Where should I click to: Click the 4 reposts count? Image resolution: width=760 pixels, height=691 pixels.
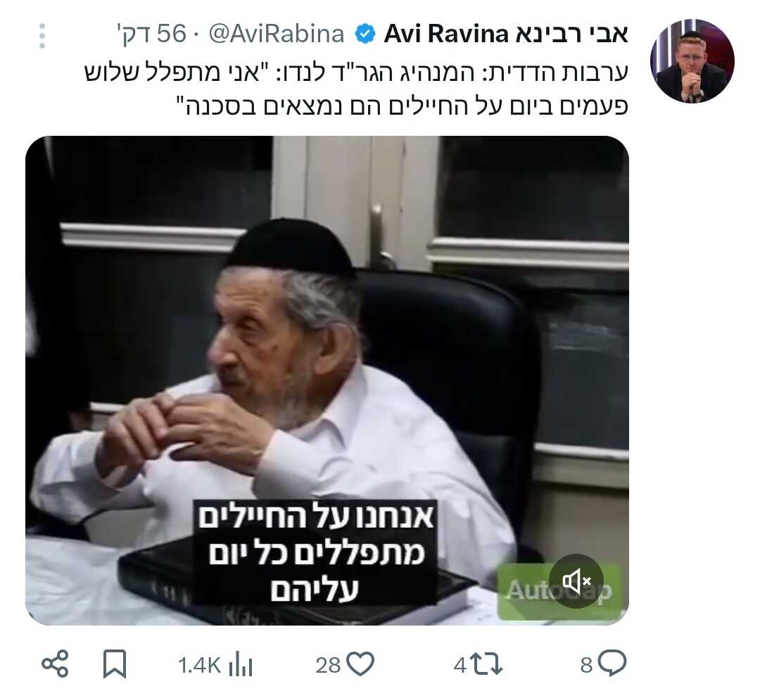(x=460, y=665)
